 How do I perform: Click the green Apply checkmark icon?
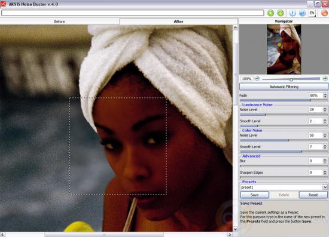pos(281,13)
